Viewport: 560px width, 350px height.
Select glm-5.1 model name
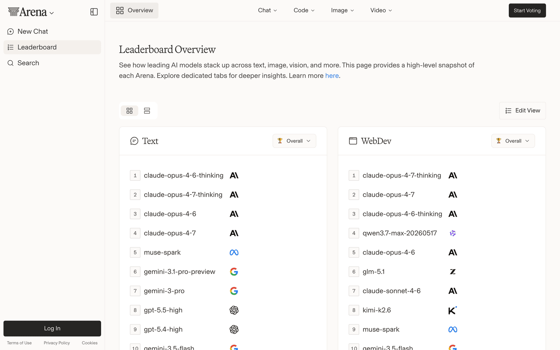[373, 272]
